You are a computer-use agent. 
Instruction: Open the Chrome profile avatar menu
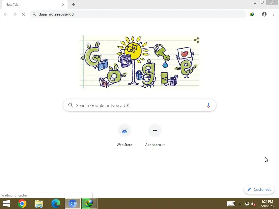[x=264, y=14]
